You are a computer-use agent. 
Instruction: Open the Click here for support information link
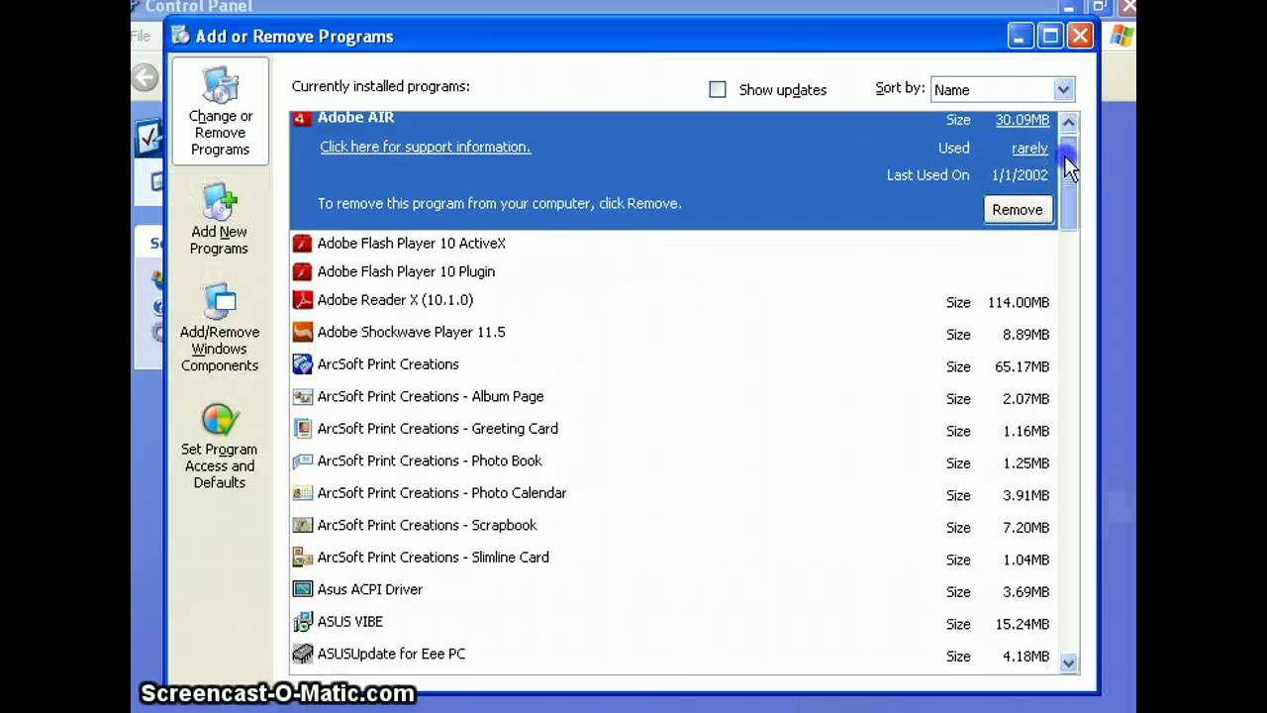coord(425,147)
